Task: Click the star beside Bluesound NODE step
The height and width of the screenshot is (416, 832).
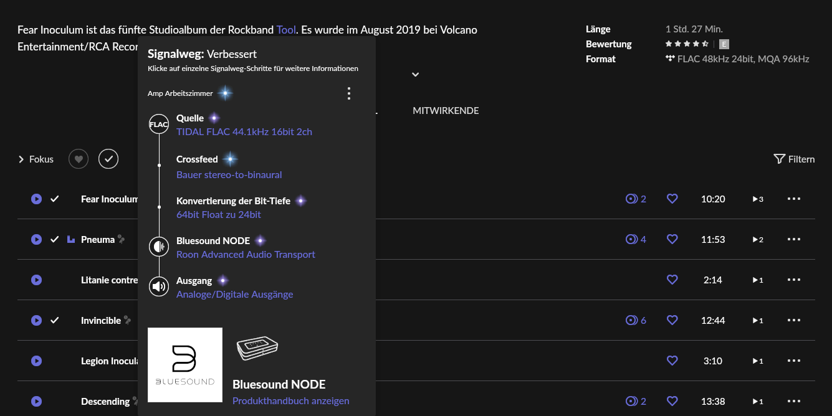Action: point(261,240)
